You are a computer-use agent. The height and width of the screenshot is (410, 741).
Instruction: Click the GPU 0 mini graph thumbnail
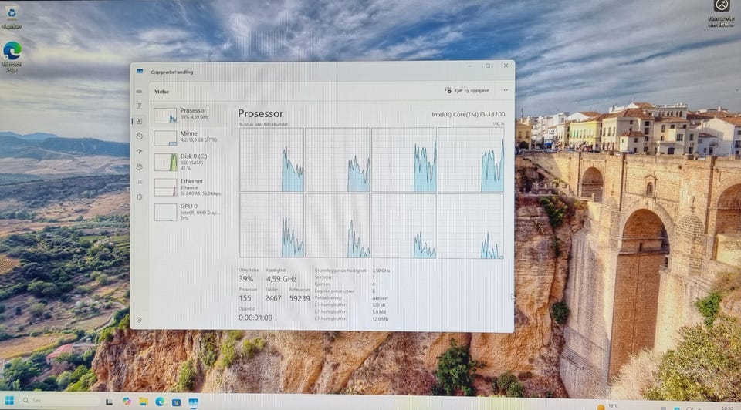[x=165, y=212]
